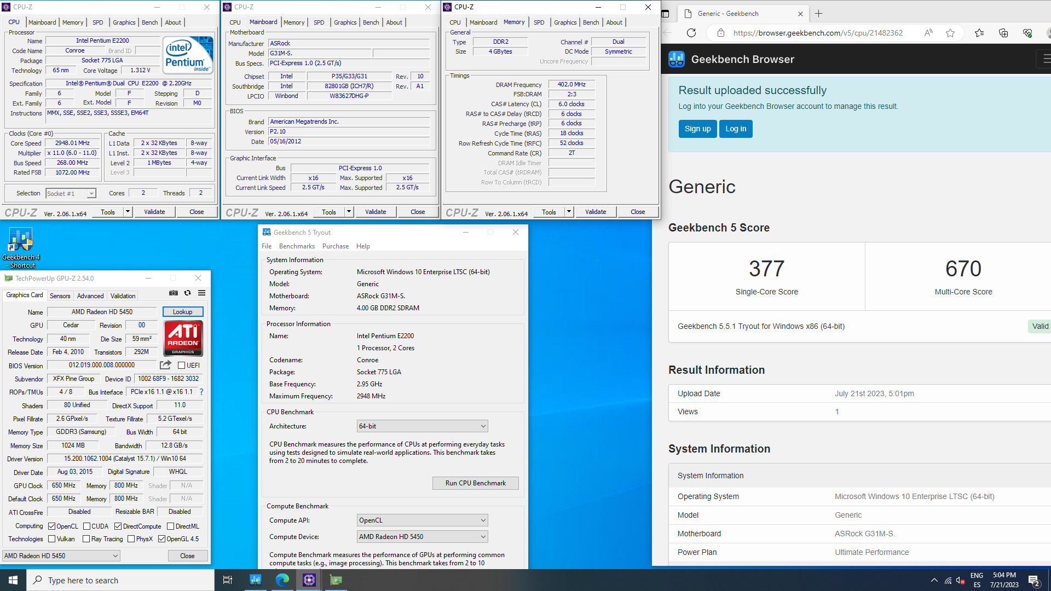Click the muted volume tray icon
This screenshot has width=1051, height=591.
pyautogui.click(x=960, y=581)
